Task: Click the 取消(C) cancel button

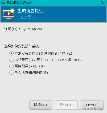Action: click(40, 105)
